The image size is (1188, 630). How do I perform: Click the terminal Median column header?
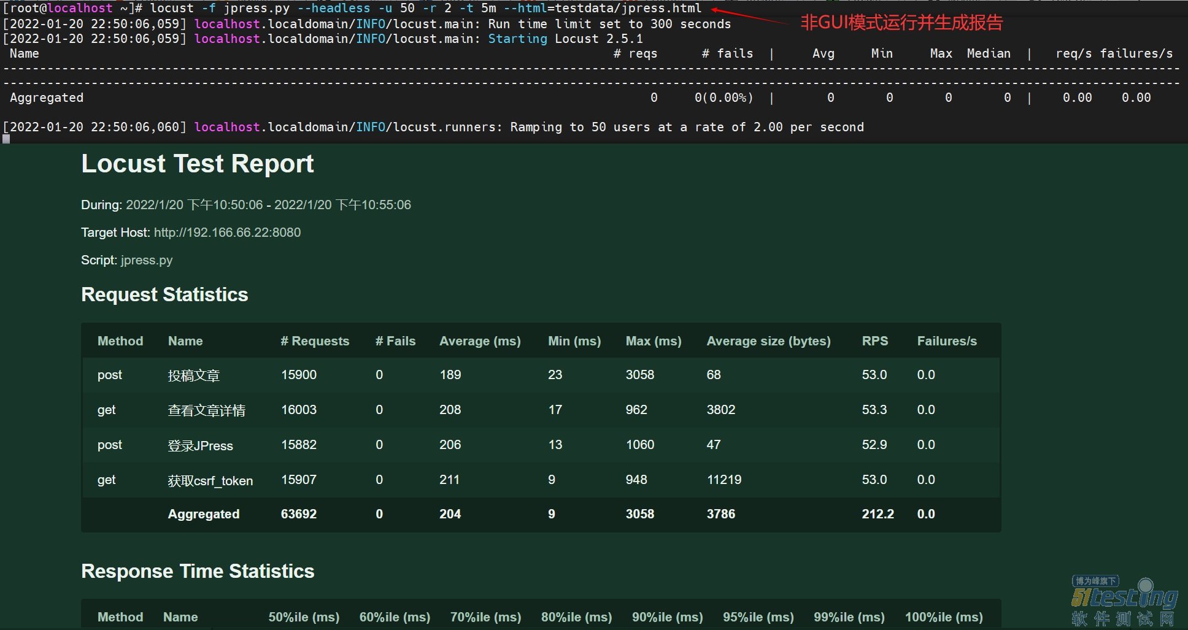pos(989,53)
